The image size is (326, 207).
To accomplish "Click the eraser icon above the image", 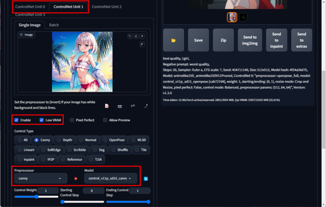I will (x=136, y=36).
